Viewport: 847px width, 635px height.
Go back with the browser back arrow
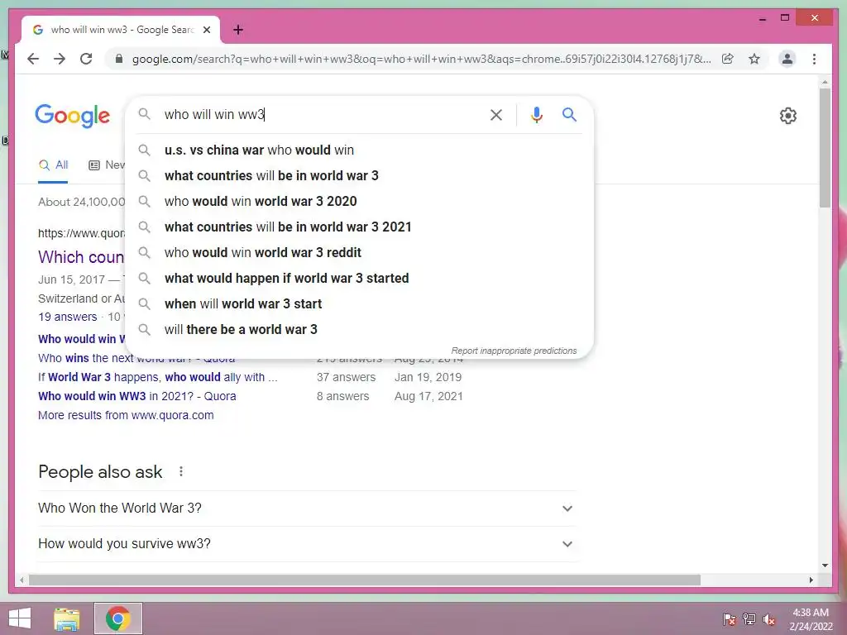(x=33, y=59)
